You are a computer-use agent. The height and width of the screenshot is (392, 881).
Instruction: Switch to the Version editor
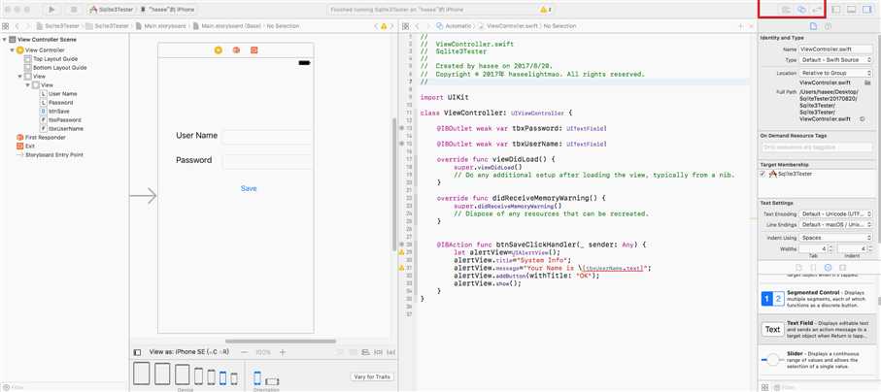tap(818, 10)
